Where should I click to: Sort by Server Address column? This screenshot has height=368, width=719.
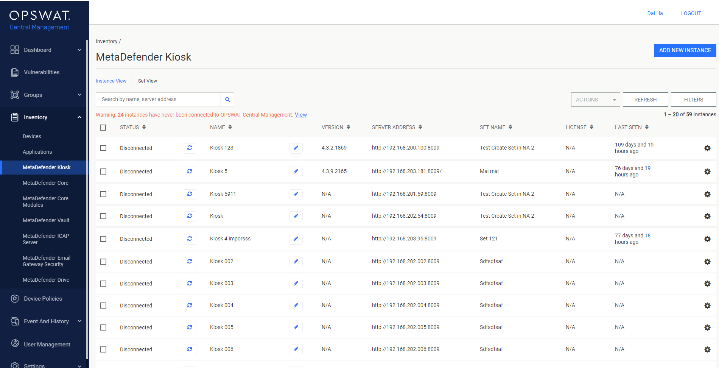[420, 127]
